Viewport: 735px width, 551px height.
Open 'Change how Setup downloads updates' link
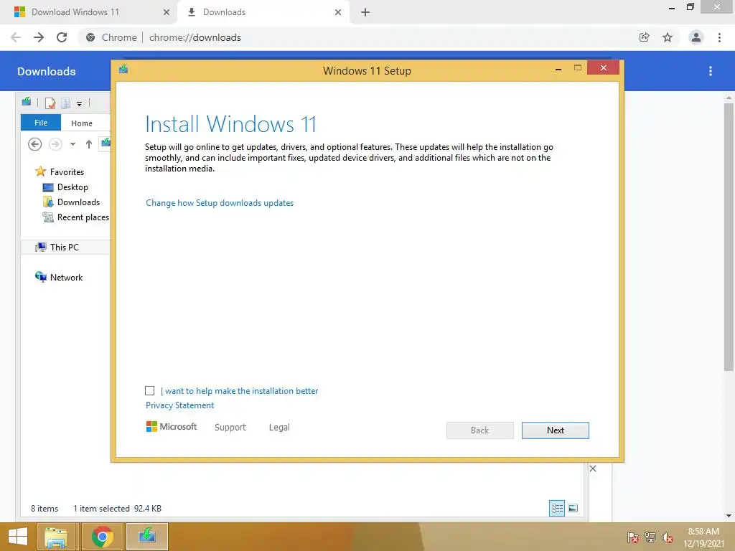pyautogui.click(x=220, y=203)
